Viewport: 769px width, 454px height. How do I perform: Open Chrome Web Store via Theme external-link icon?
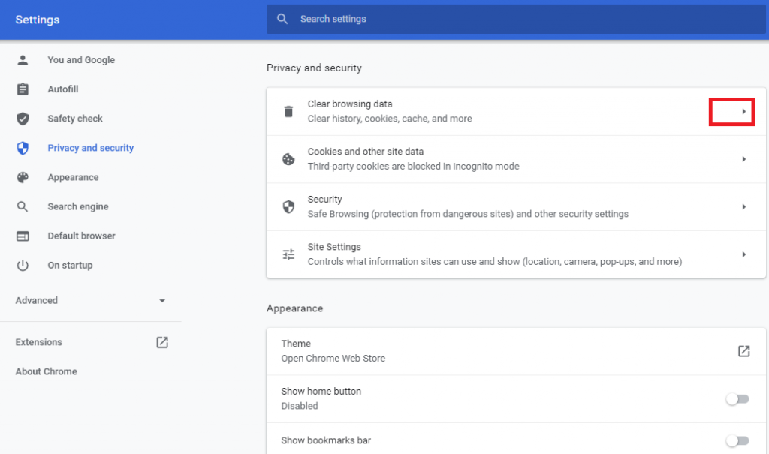(x=743, y=351)
